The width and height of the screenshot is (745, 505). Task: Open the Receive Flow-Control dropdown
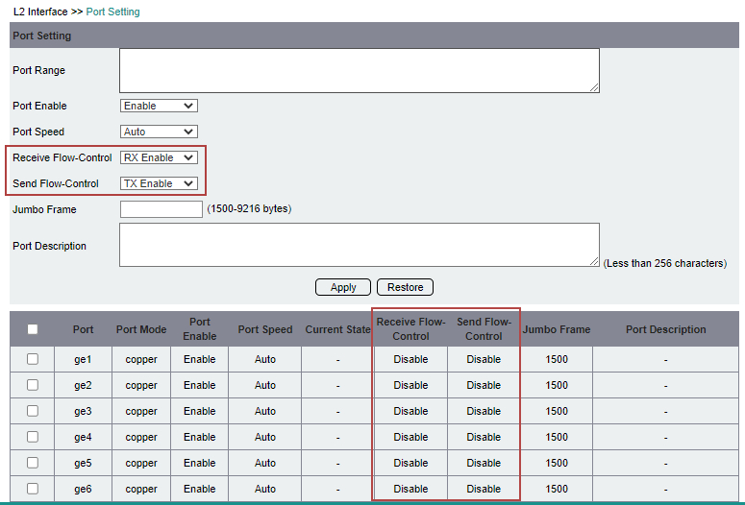click(159, 157)
